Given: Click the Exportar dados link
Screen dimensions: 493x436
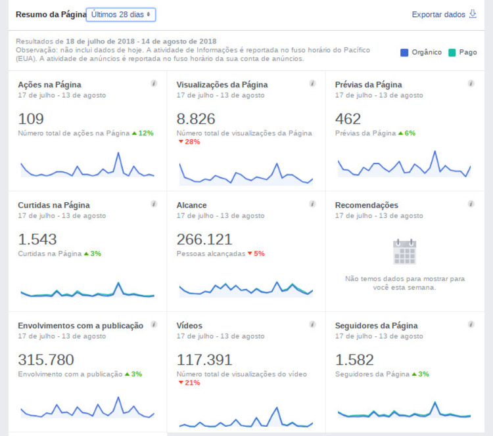Looking at the screenshot, I should pos(439,14).
